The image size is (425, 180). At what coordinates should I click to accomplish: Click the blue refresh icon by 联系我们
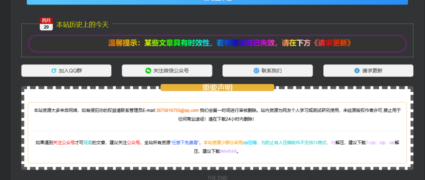[x=256, y=71]
